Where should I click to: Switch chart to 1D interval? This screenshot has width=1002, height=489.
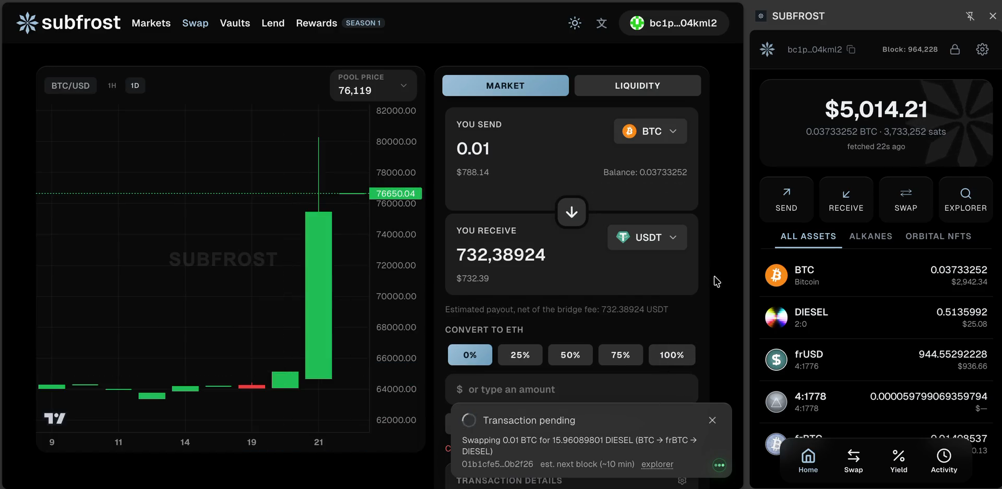[135, 85]
